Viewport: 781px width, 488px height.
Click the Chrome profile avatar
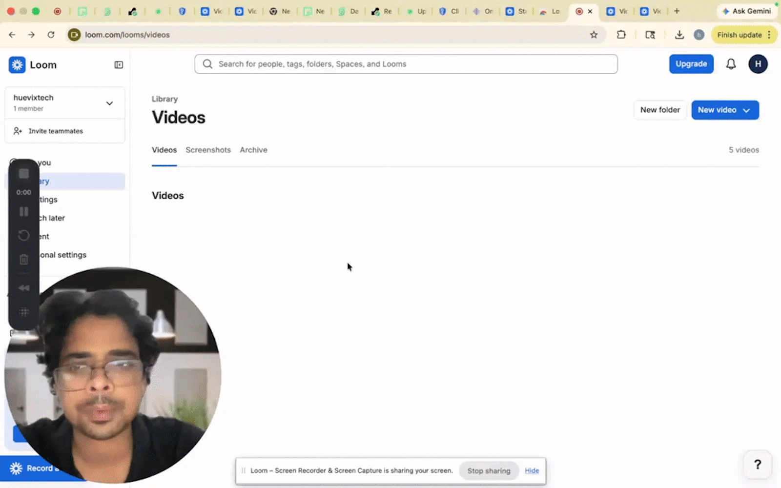point(699,35)
